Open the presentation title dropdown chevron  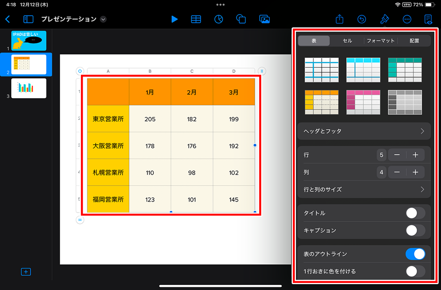pyautogui.click(x=103, y=19)
